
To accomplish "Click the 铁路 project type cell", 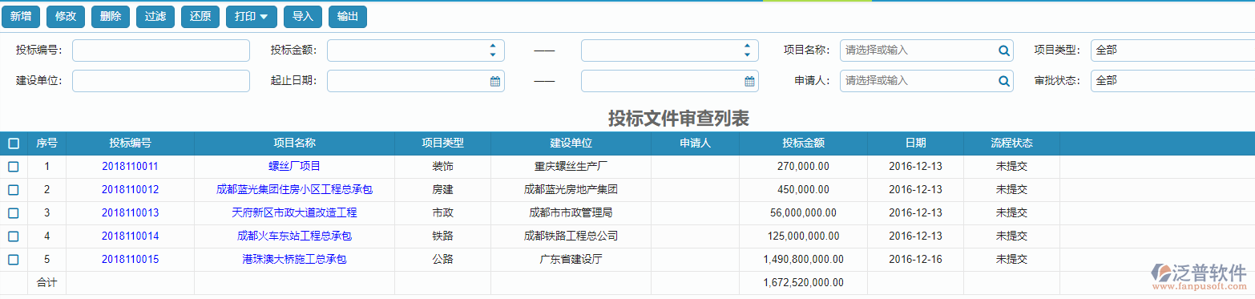I will [442, 236].
